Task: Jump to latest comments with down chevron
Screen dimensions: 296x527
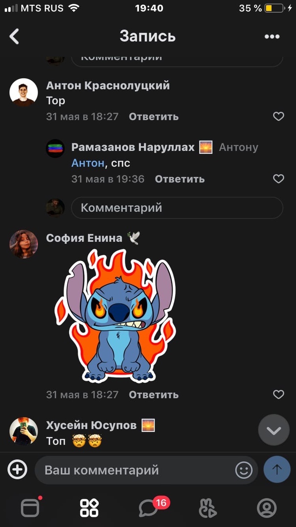Action: tap(274, 430)
